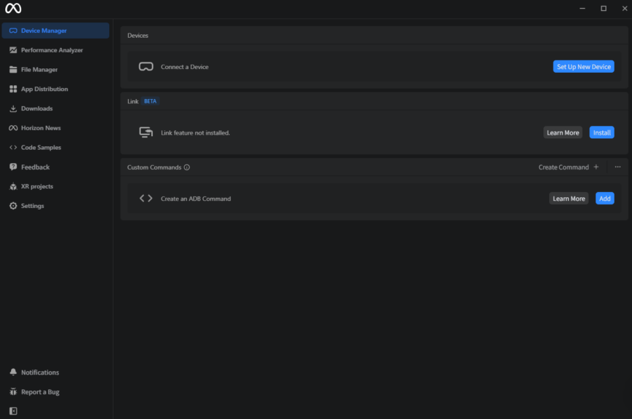The width and height of the screenshot is (632, 419).
Task: Open the three-dots menu in Custom Commands
Action: point(617,167)
